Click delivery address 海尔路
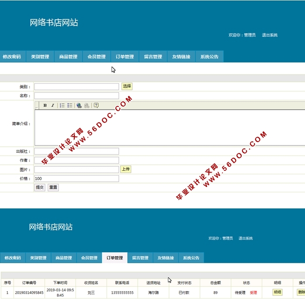The height and width of the screenshot is (303, 305). (x=153, y=292)
